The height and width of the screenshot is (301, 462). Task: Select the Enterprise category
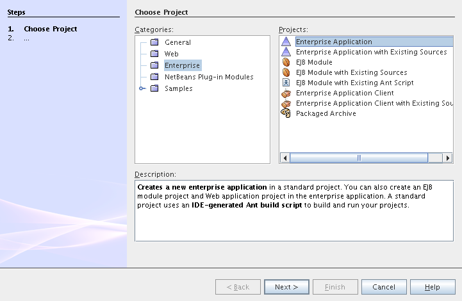182,65
